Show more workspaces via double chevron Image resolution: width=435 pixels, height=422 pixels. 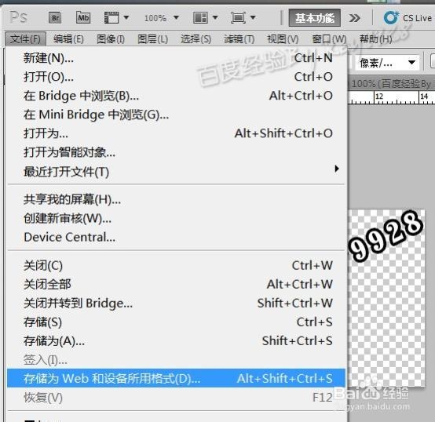point(355,18)
